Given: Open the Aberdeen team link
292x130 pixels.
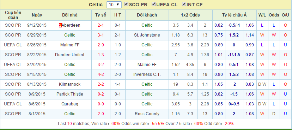Looking at the screenshot, I should 71,25.
